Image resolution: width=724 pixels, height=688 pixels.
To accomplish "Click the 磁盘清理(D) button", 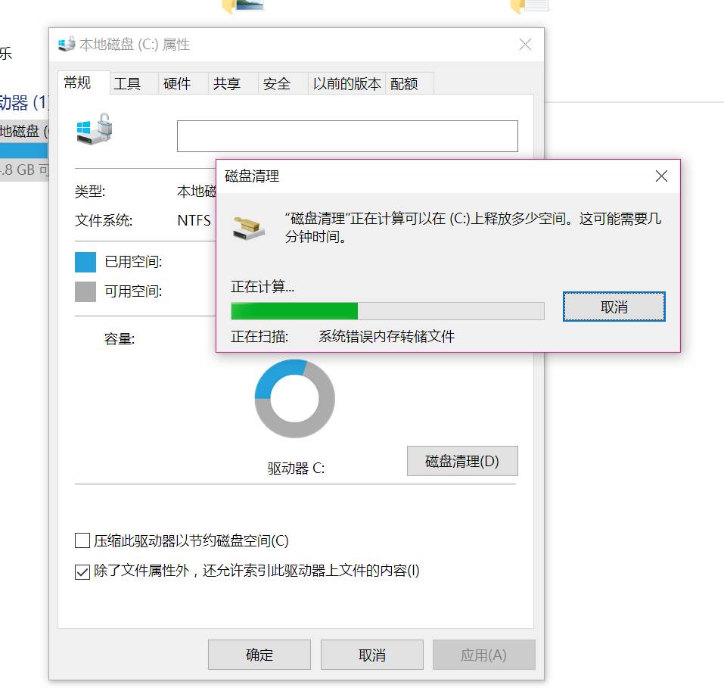I will coord(462,461).
